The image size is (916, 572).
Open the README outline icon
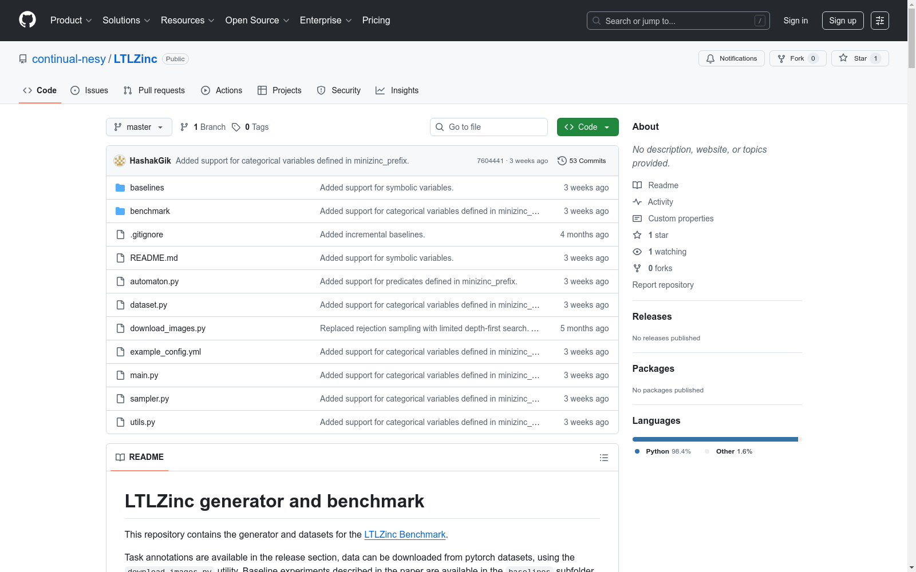(603, 458)
